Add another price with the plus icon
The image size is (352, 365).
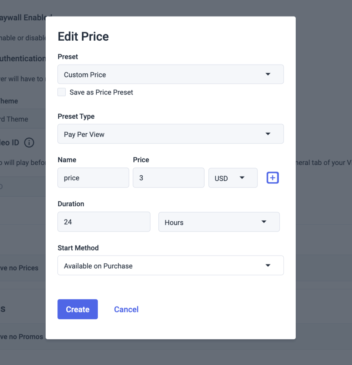pyautogui.click(x=272, y=178)
